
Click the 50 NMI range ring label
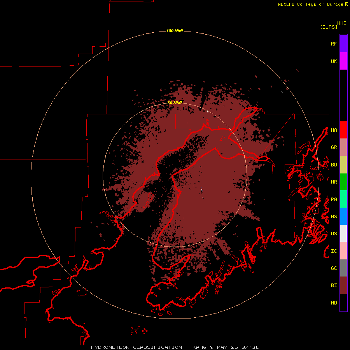point(175,103)
